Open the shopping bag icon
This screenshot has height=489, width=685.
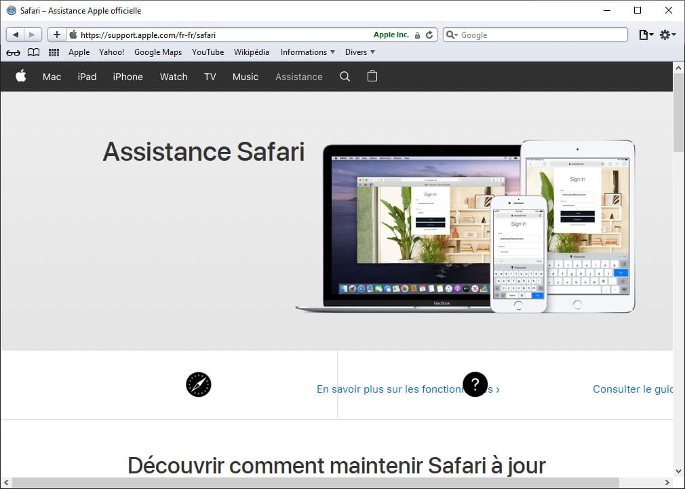[372, 76]
